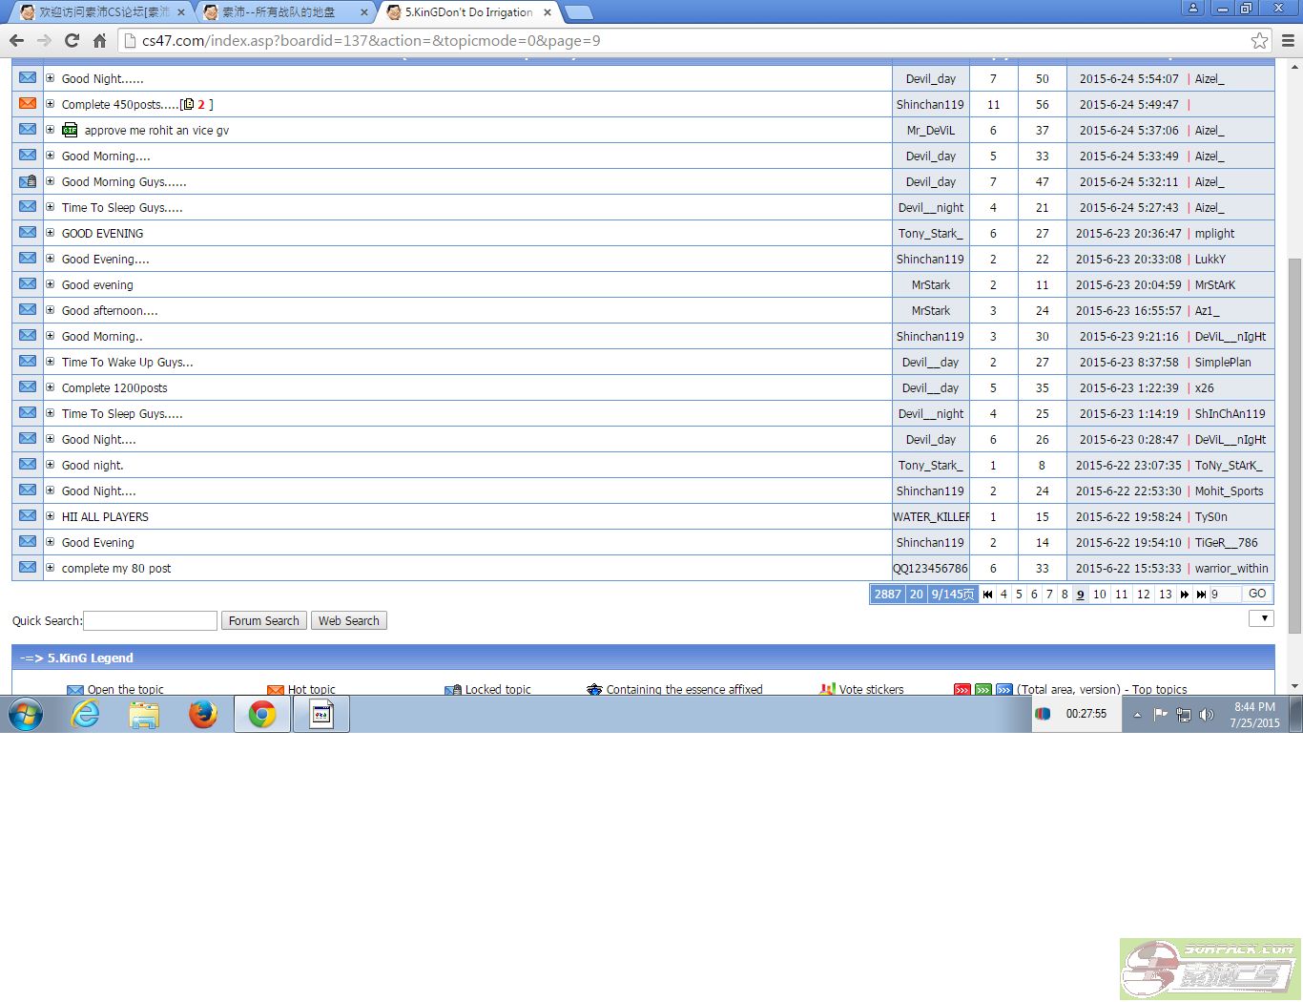This screenshot has height=1002, width=1303.
Task: Expand the GOOD EVENING topic with plus box
Action: coord(51,233)
